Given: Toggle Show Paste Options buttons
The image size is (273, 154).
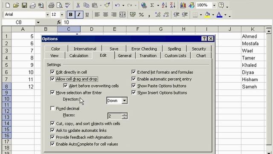Looking at the screenshot, I should point(134,86).
